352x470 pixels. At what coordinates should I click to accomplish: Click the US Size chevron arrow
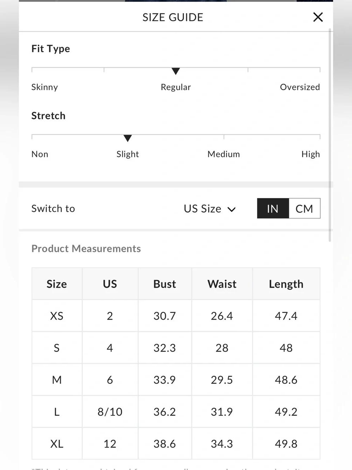pyautogui.click(x=231, y=209)
